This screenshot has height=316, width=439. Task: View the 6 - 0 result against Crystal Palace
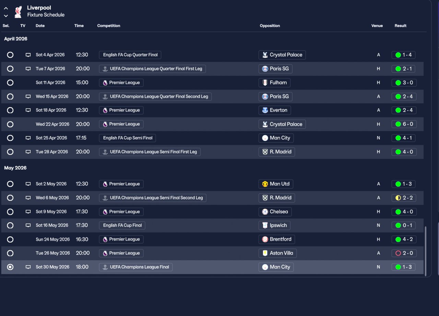(x=404, y=124)
